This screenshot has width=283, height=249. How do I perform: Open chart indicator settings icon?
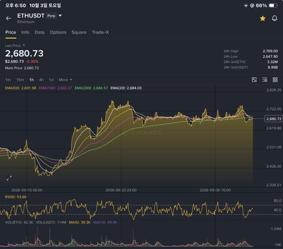pyautogui.click(x=265, y=80)
